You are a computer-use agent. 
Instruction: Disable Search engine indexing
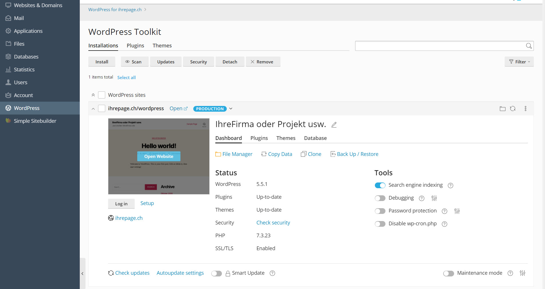[x=380, y=185]
